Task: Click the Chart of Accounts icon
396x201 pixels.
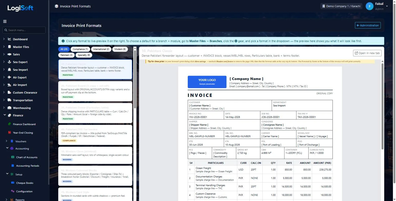Action: coord(13,157)
